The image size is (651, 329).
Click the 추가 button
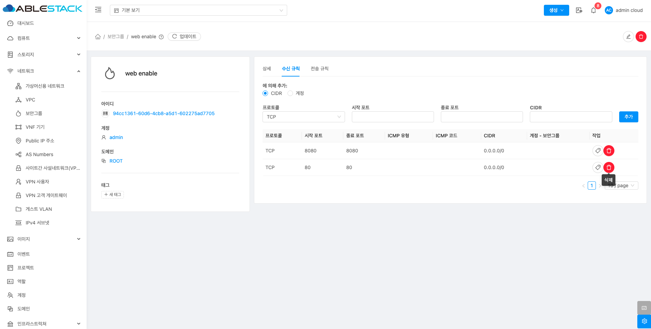coord(628,117)
